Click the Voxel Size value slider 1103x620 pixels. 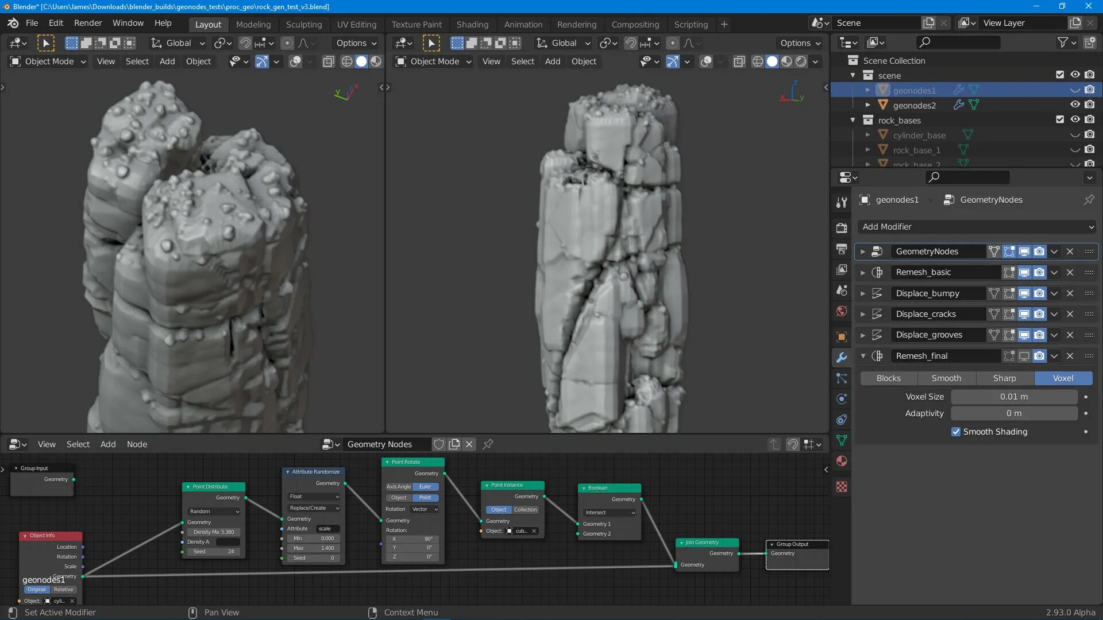(x=1014, y=397)
